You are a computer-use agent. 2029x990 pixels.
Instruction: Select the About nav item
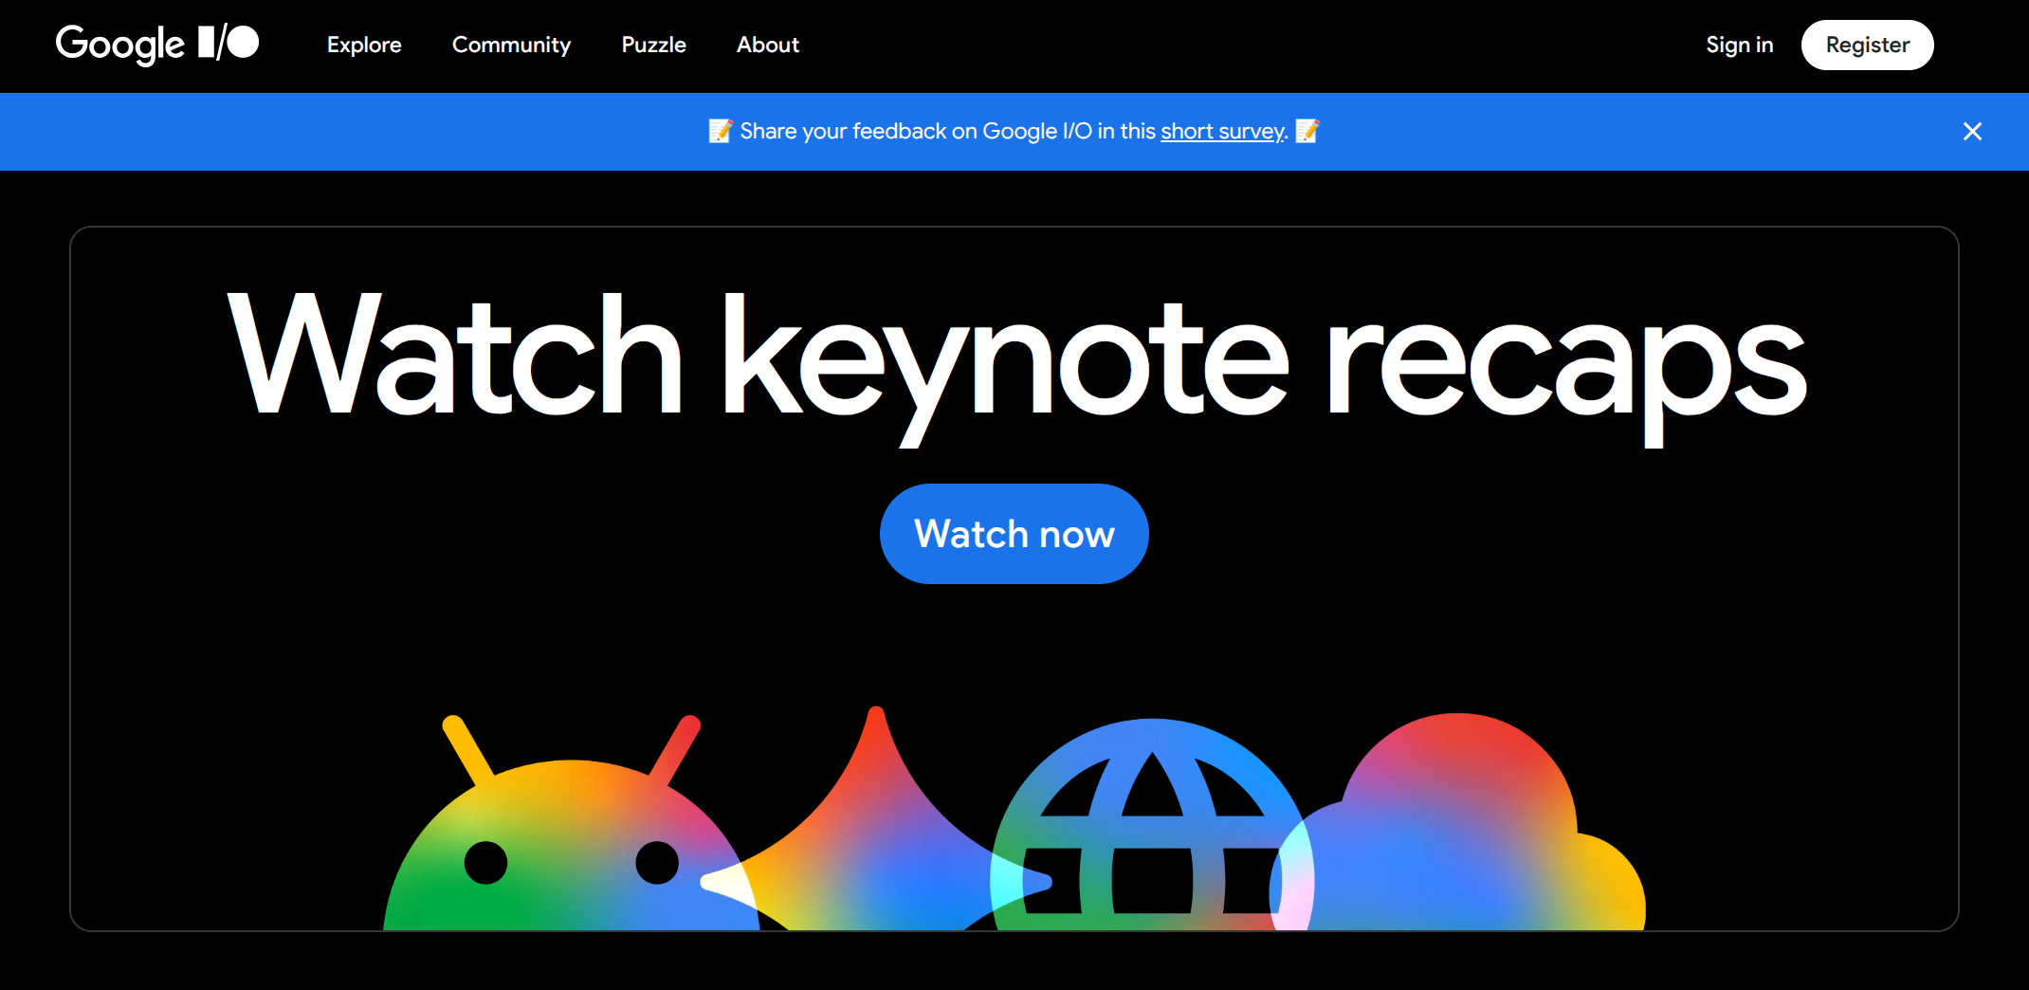(x=768, y=45)
